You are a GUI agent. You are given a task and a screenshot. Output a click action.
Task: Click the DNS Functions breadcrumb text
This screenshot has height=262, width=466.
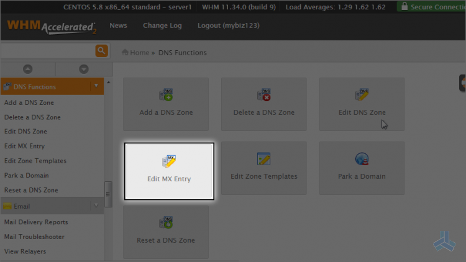[183, 53]
